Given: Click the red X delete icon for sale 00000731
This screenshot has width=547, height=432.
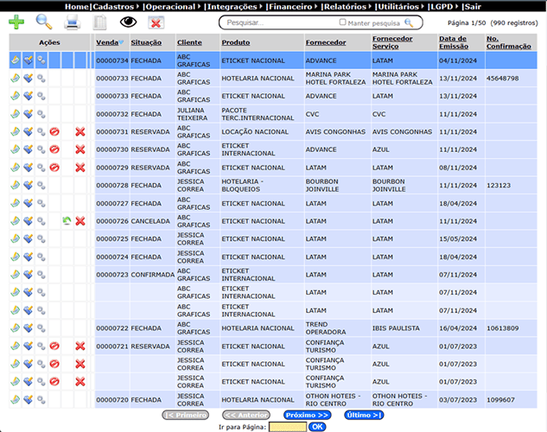Looking at the screenshot, I should pyautogui.click(x=80, y=131).
